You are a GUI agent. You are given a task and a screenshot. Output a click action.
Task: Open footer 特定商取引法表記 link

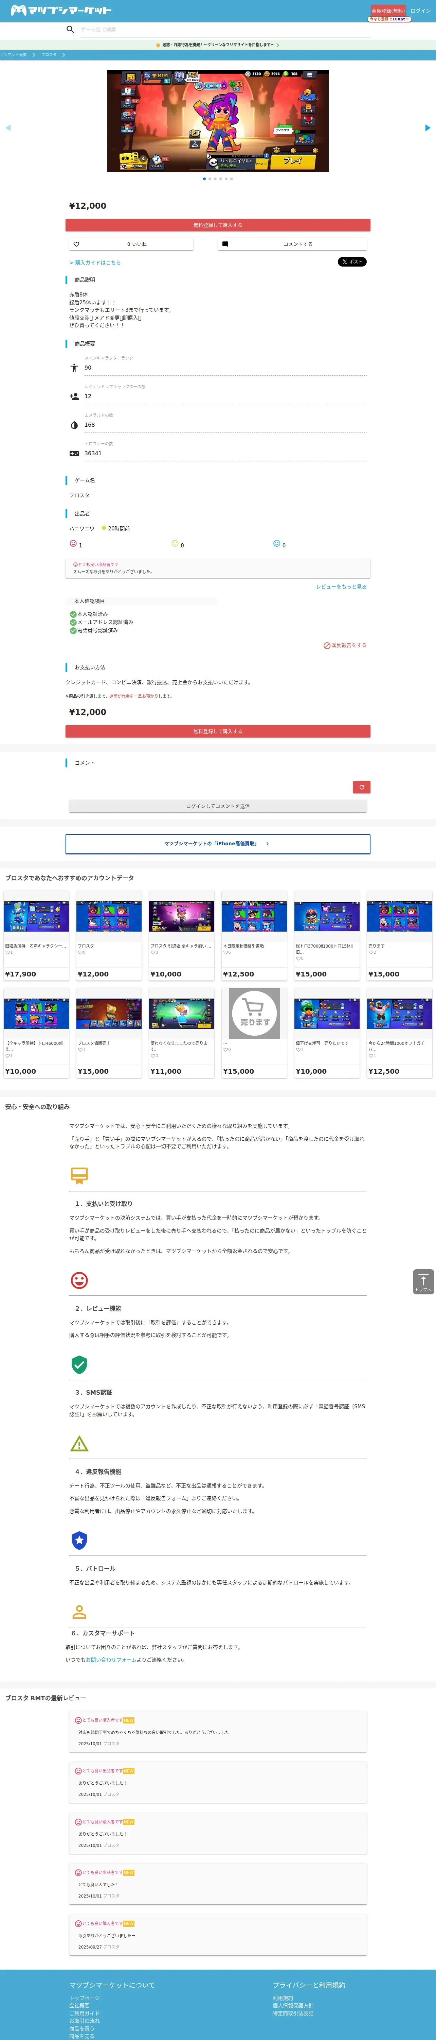[293, 2013]
